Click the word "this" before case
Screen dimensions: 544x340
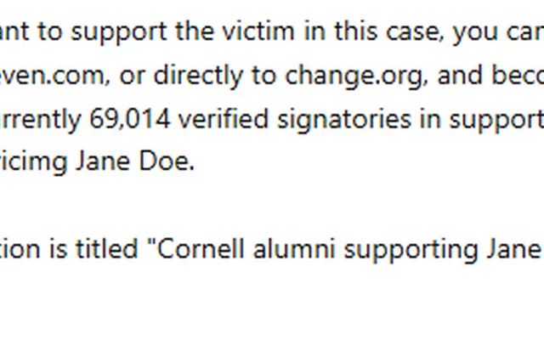tap(356, 31)
